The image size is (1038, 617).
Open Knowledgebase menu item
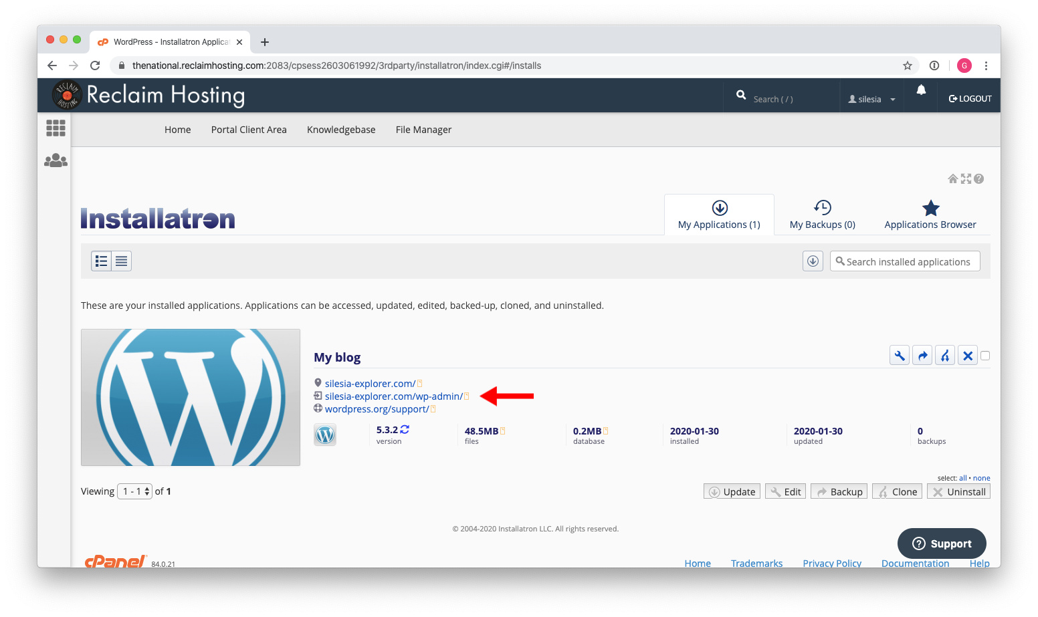(341, 130)
